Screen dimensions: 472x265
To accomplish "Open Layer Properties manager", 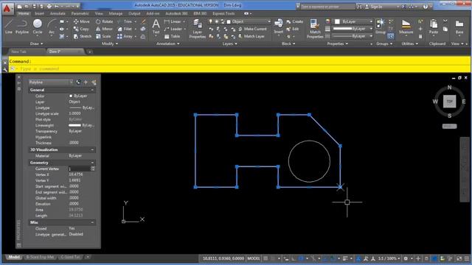I will tap(197, 29).
